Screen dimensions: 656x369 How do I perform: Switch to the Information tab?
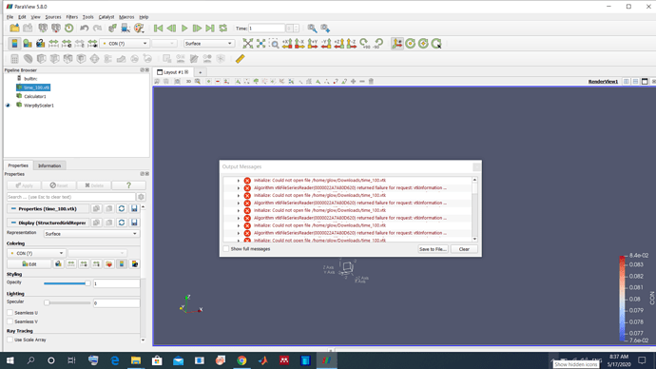pos(49,165)
